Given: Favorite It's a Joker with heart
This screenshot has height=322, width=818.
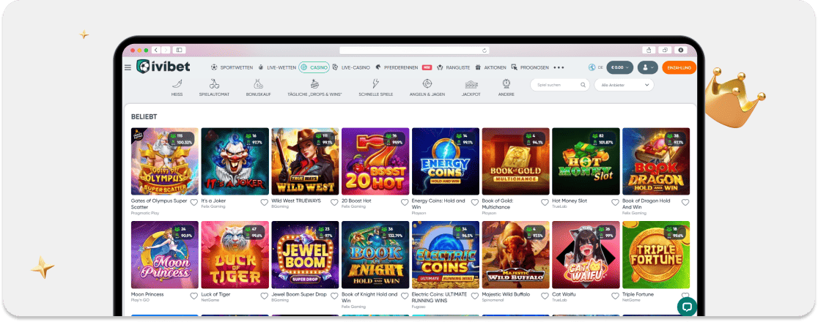Looking at the screenshot, I should 265,202.
